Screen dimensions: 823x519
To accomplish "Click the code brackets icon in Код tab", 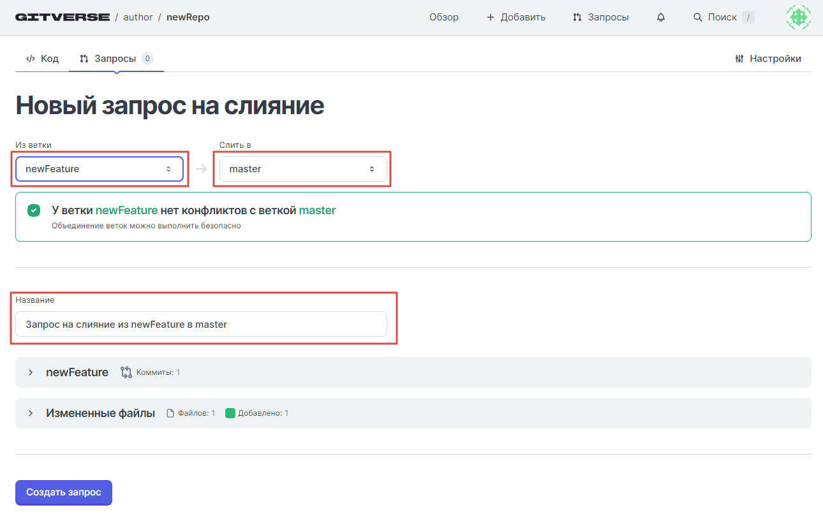I will pyautogui.click(x=31, y=59).
